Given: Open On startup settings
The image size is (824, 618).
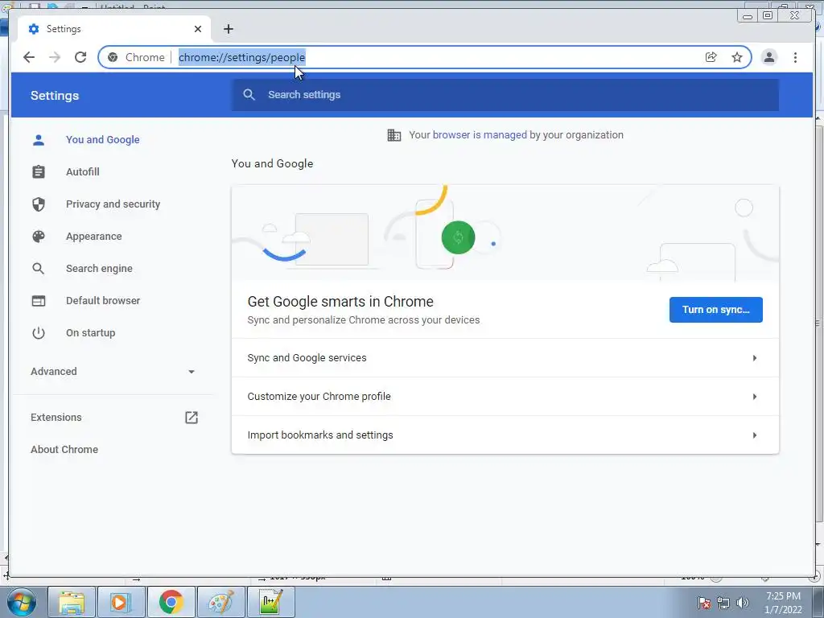Looking at the screenshot, I should 90,332.
